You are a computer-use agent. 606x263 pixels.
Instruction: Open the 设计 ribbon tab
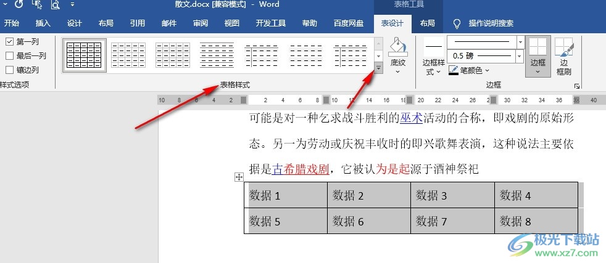pos(74,23)
